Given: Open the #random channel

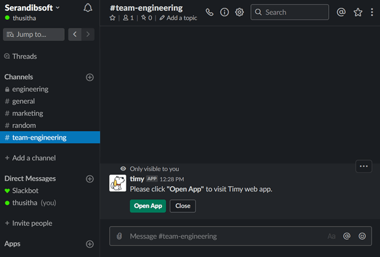Looking at the screenshot, I should tap(50, 125).
